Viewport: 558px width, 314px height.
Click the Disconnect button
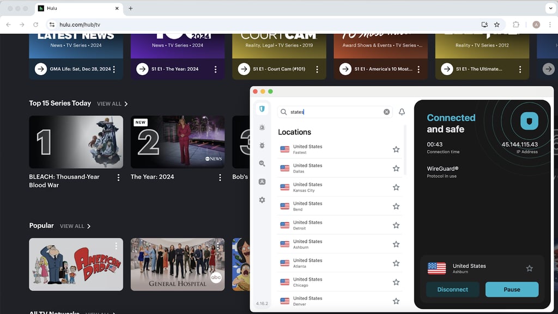click(x=453, y=290)
